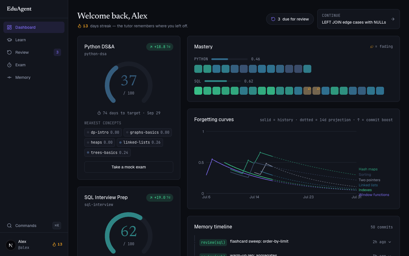409x256 pixels.
Task: Open the Dashboard grid icon
Action: click(9, 27)
